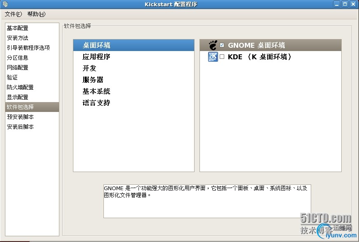The image size is (359, 242).
Task: Click the KDE gear logo icon
Action: [213, 57]
